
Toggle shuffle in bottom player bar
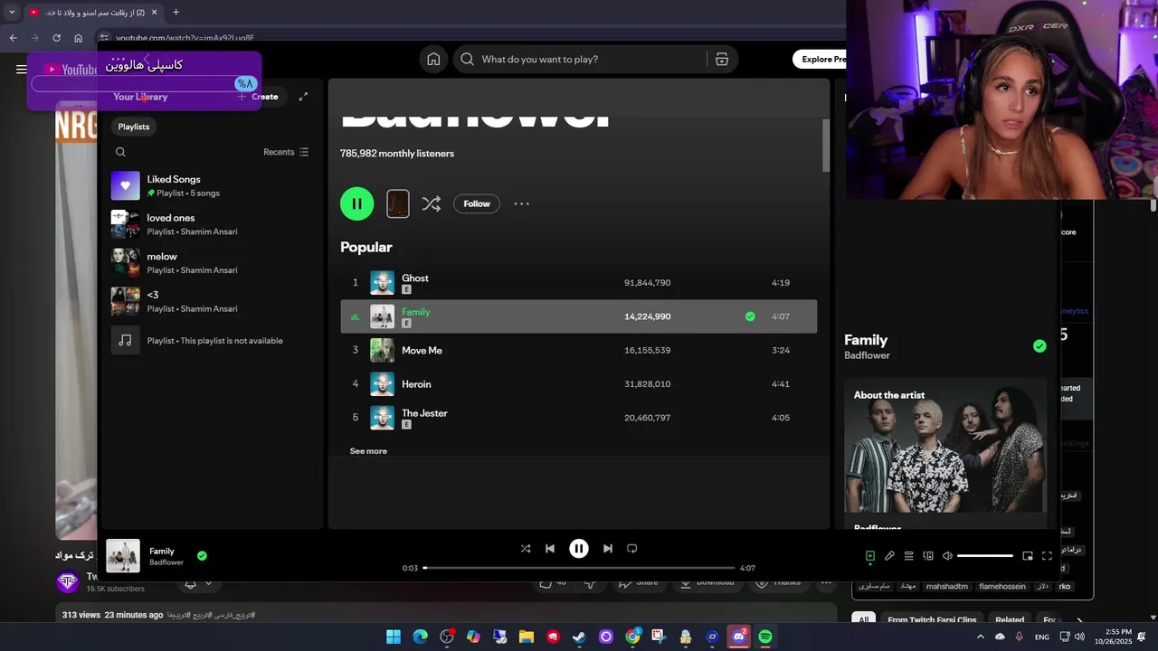[x=526, y=548]
